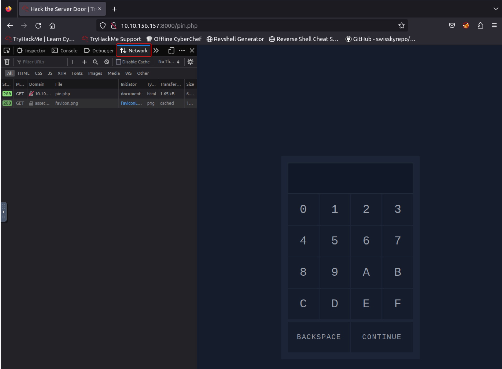Viewport: 502px width, 369px height.
Task: Open the FaviconL... initiator link
Action: point(131,103)
